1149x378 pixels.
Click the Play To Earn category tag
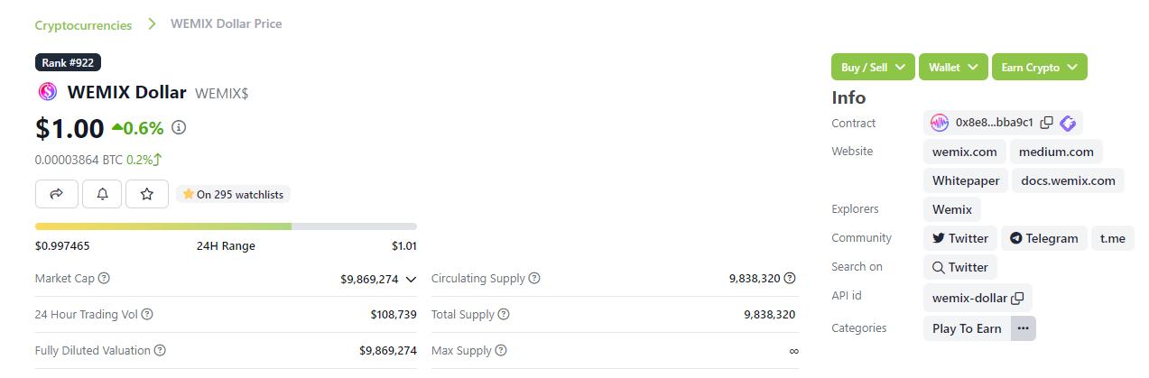[x=967, y=328]
